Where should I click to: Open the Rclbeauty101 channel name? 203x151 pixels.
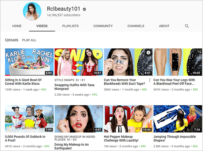point(64,9)
